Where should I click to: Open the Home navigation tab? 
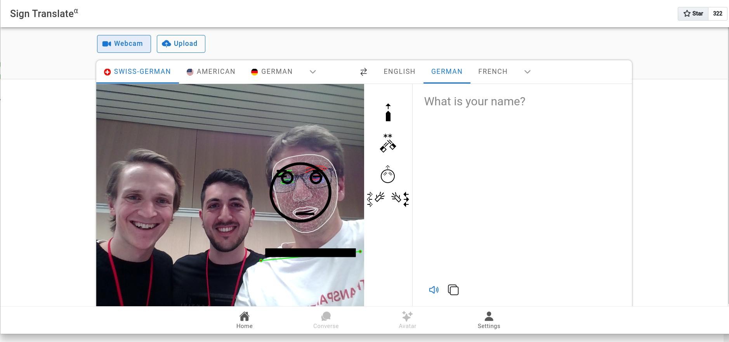pos(245,320)
